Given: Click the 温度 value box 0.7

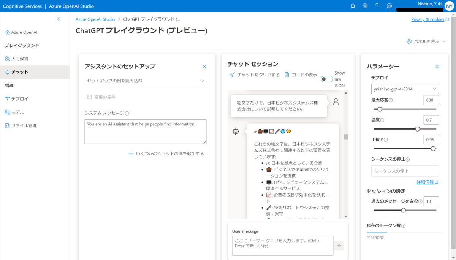Looking at the screenshot, I should [x=431, y=120].
